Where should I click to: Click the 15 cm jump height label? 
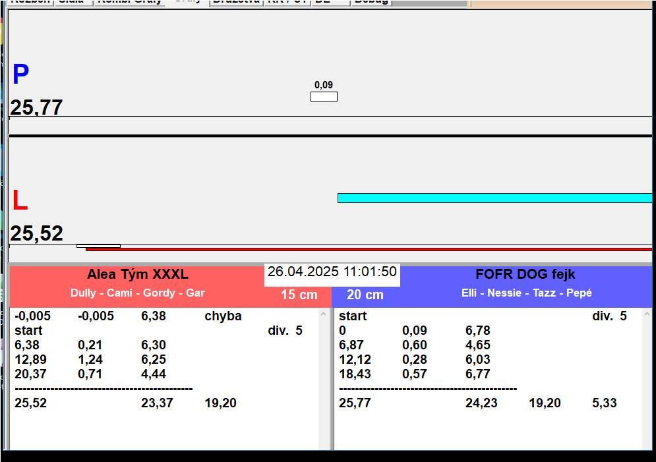(299, 295)
